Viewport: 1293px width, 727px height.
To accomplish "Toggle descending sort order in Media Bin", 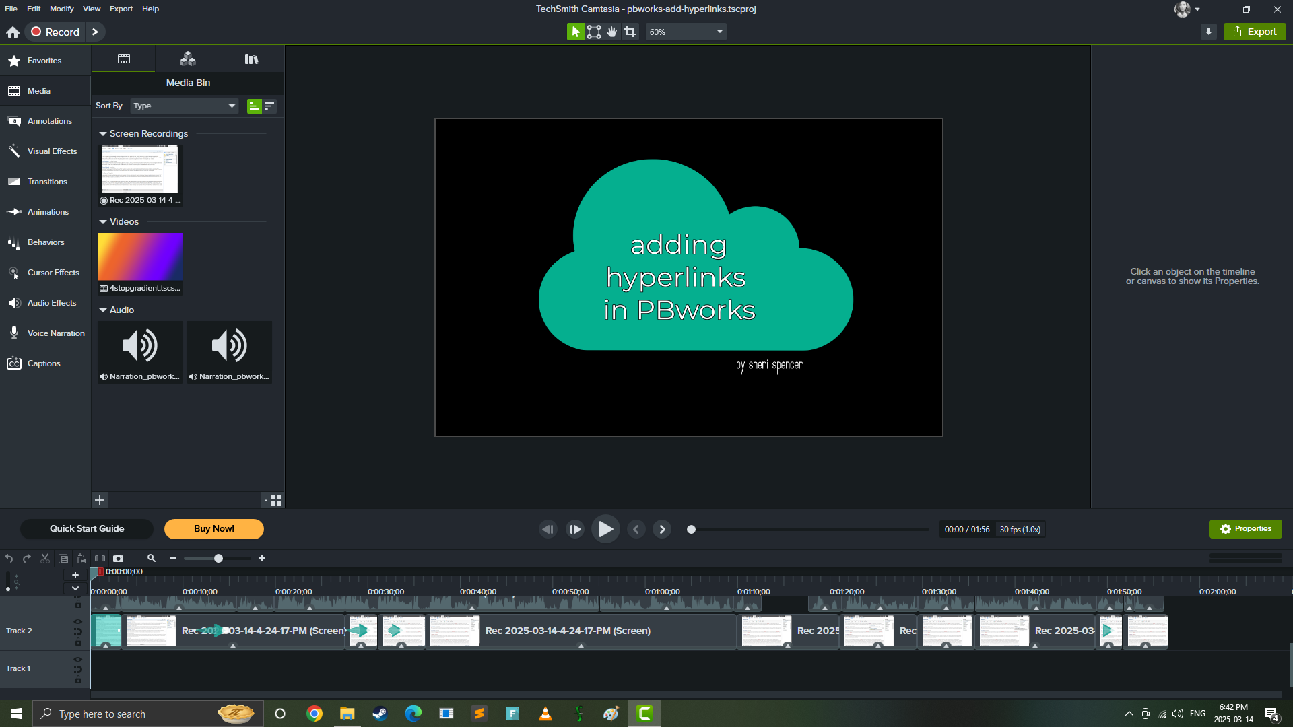I will (269, 106).
